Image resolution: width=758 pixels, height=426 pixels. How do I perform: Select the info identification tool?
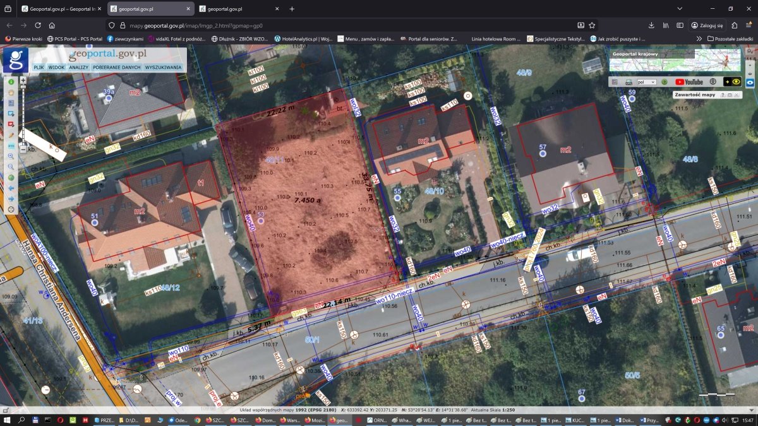[11, 83]
